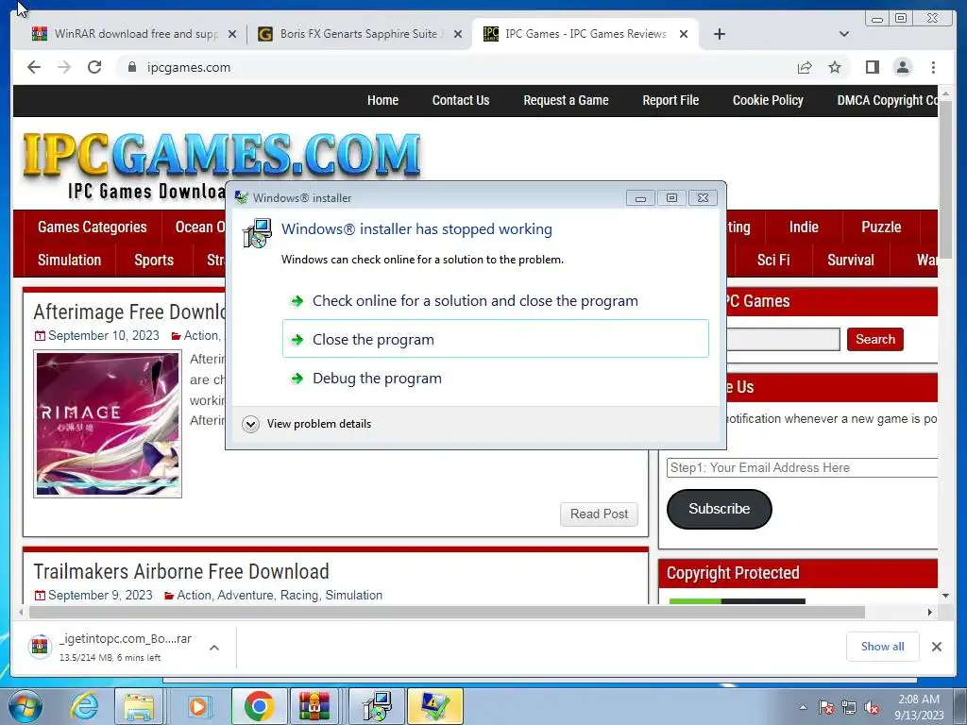967x725 pixels.
Task: Click the Read Post button
Action: 599,514
